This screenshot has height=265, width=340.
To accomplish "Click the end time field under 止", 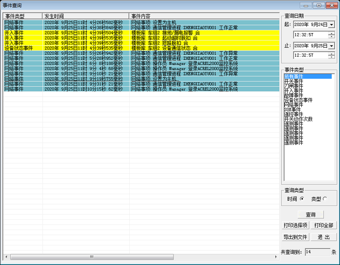I will click(x=311, y=55).
